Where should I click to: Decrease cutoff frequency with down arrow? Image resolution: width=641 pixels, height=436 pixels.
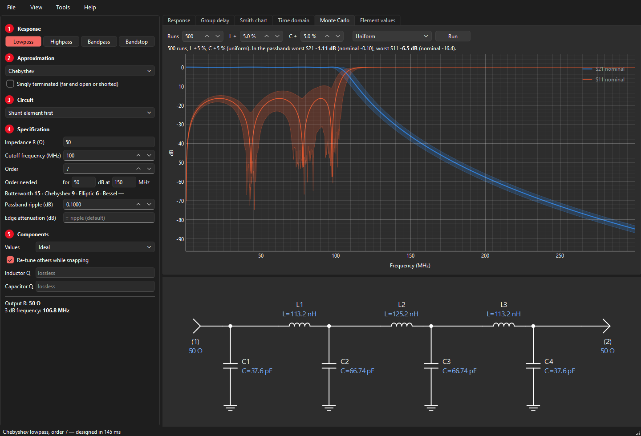149,155
